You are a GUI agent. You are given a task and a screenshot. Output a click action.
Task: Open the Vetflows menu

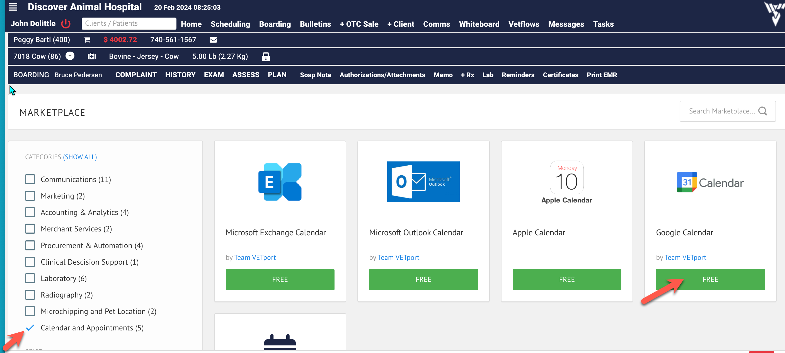click(524, 24)
